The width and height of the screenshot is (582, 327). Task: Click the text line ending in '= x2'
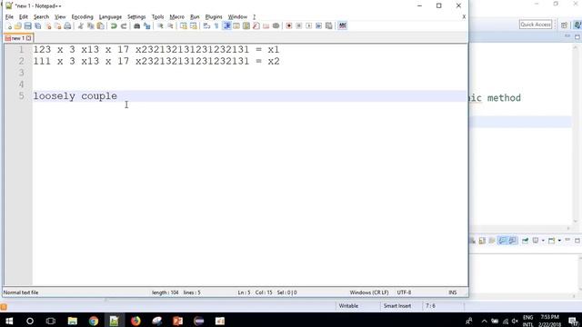[x=156, y=61]
